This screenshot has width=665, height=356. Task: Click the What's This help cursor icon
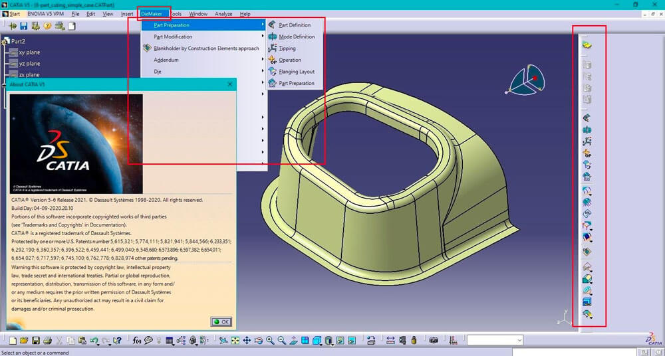pyautogui.click(x=118, y=340)
